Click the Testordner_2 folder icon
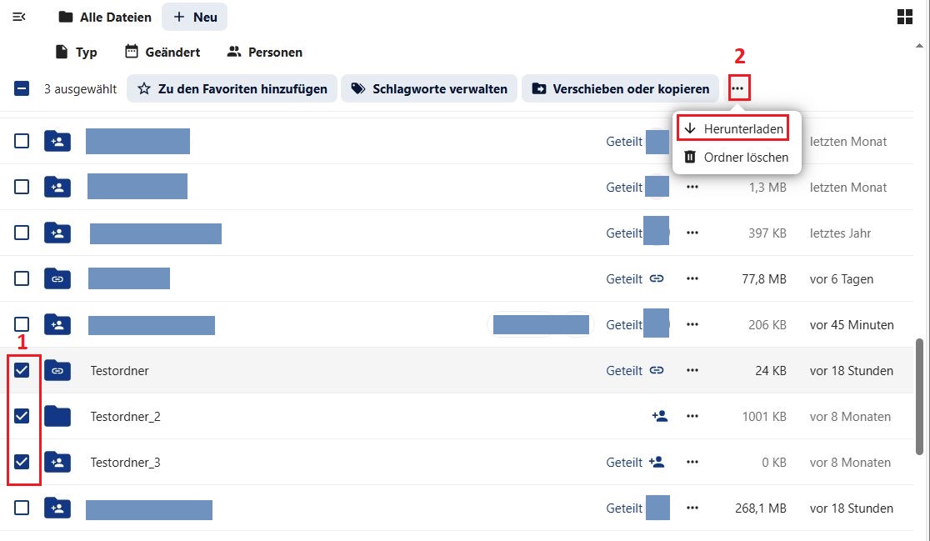This screenshot has width=930, height=541. point(57,416)
